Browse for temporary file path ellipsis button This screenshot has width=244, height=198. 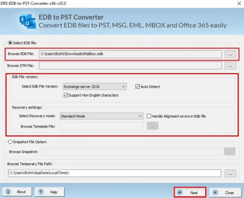coord(230,173)
